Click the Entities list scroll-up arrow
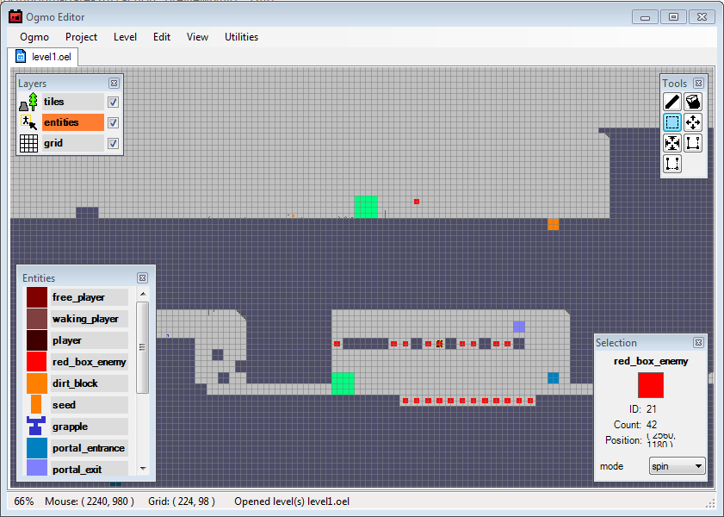The image size is (724, 517). [143, 294]
